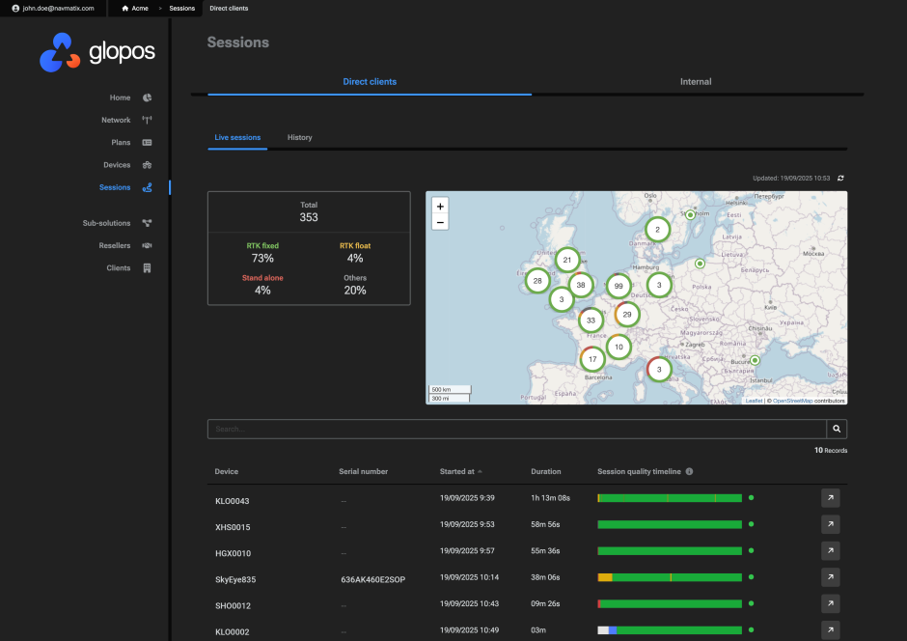Click info icon next to Session quality timeline
907x641 pixels.
point(689,472)
